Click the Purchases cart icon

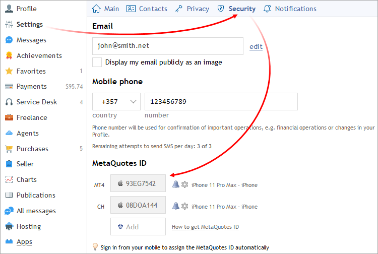(9, 149)
